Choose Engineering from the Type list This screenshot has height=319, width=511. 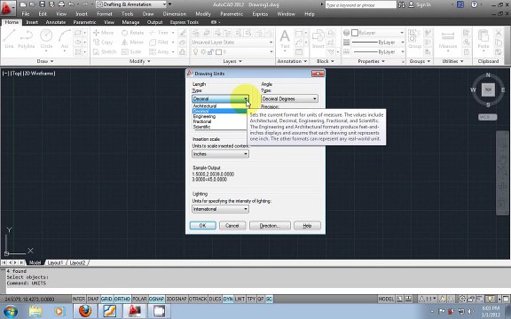point(204,117)
